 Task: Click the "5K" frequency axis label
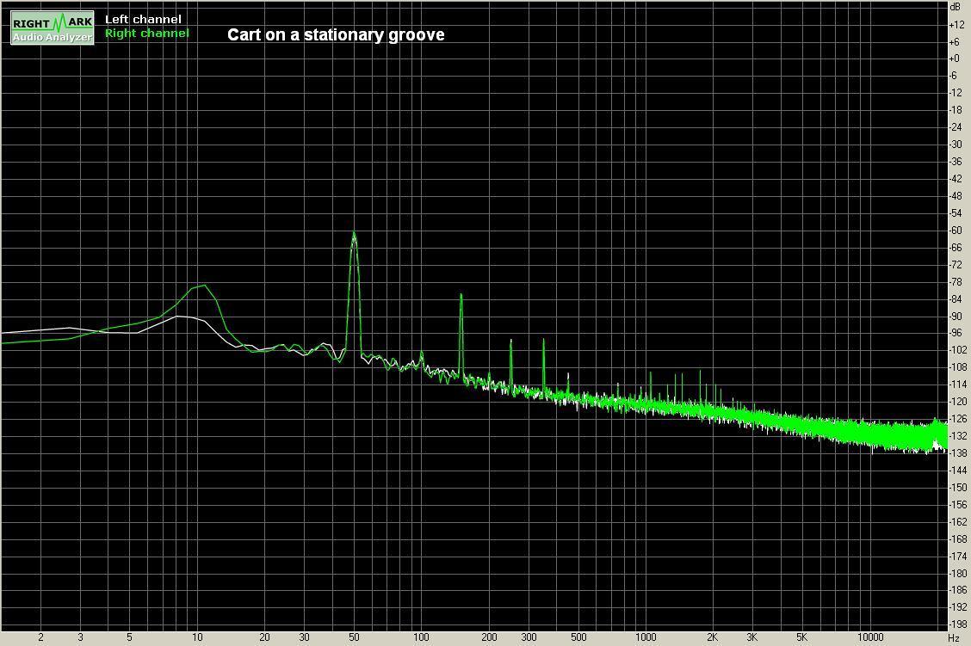tap(802, 637)
